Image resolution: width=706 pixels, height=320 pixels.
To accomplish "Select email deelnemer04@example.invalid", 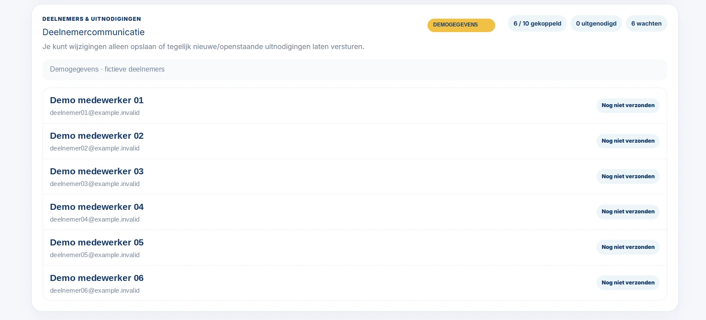I will [95, 219].
